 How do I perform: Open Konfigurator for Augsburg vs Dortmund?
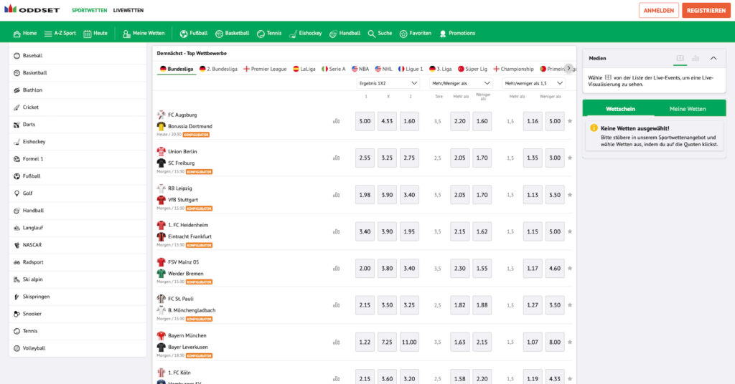pos(196,135)
